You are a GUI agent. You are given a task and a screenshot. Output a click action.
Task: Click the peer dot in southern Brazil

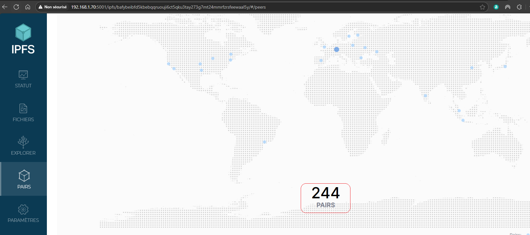(264, 142)
